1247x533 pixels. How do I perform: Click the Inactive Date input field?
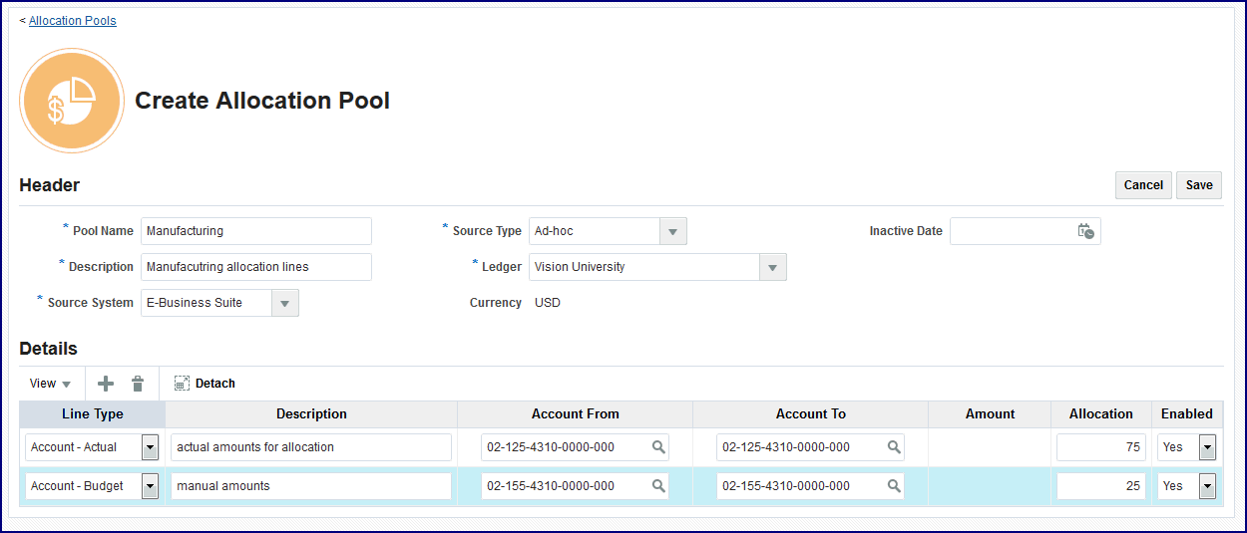(x=1013, y=231)
